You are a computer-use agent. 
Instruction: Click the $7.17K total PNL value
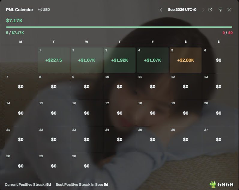point(14,20)
